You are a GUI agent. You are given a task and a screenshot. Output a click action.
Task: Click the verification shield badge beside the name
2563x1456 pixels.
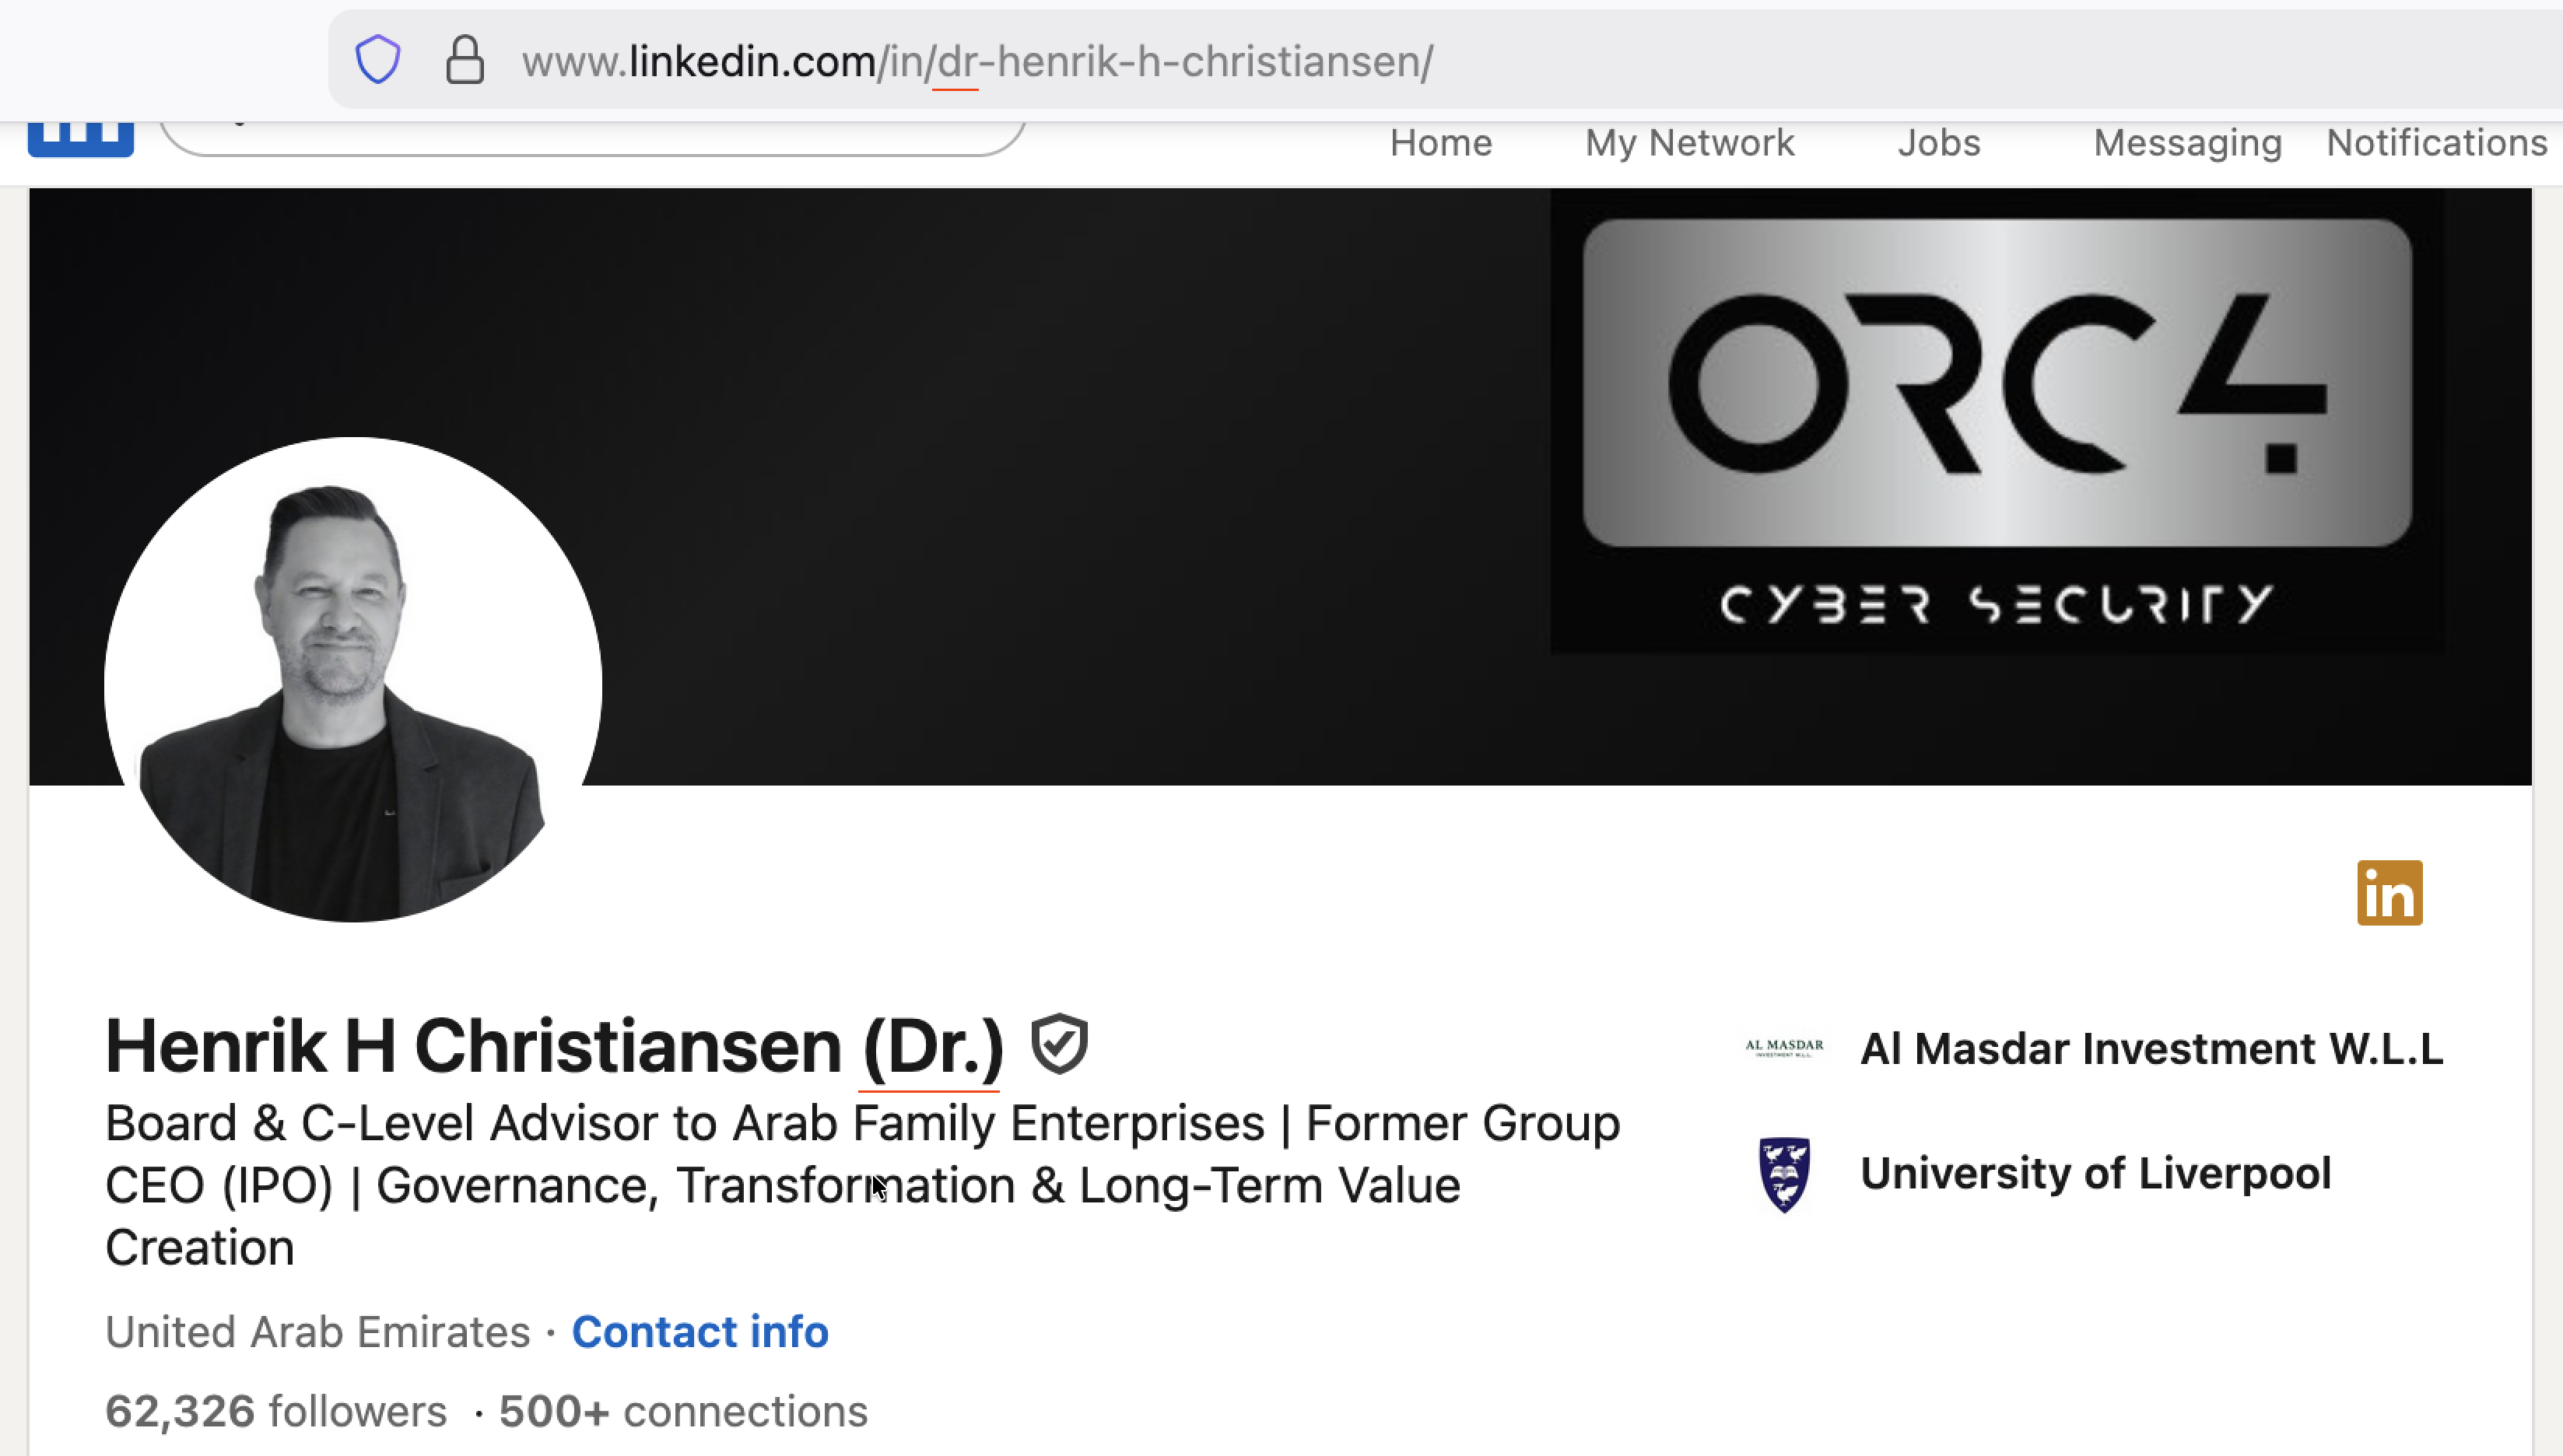pyautogui.click(x=1060, y=1044)
